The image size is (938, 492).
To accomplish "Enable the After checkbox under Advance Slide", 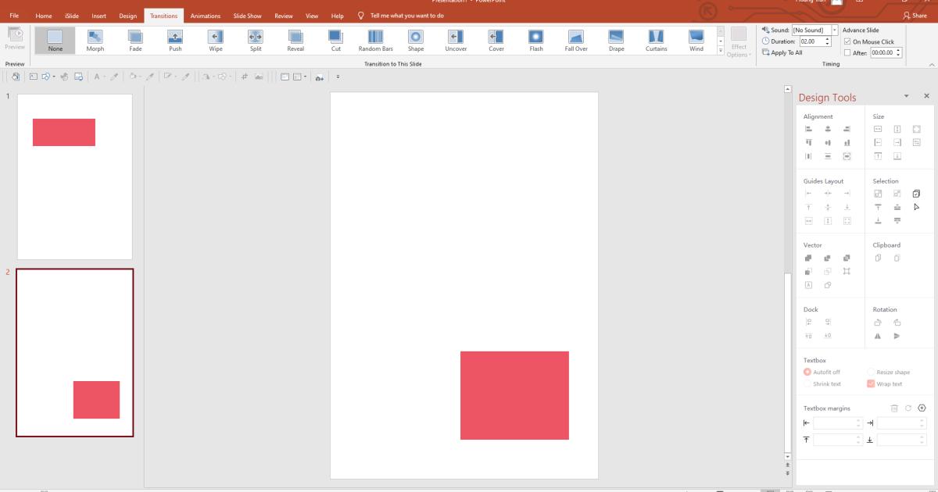I will [846, 52].
